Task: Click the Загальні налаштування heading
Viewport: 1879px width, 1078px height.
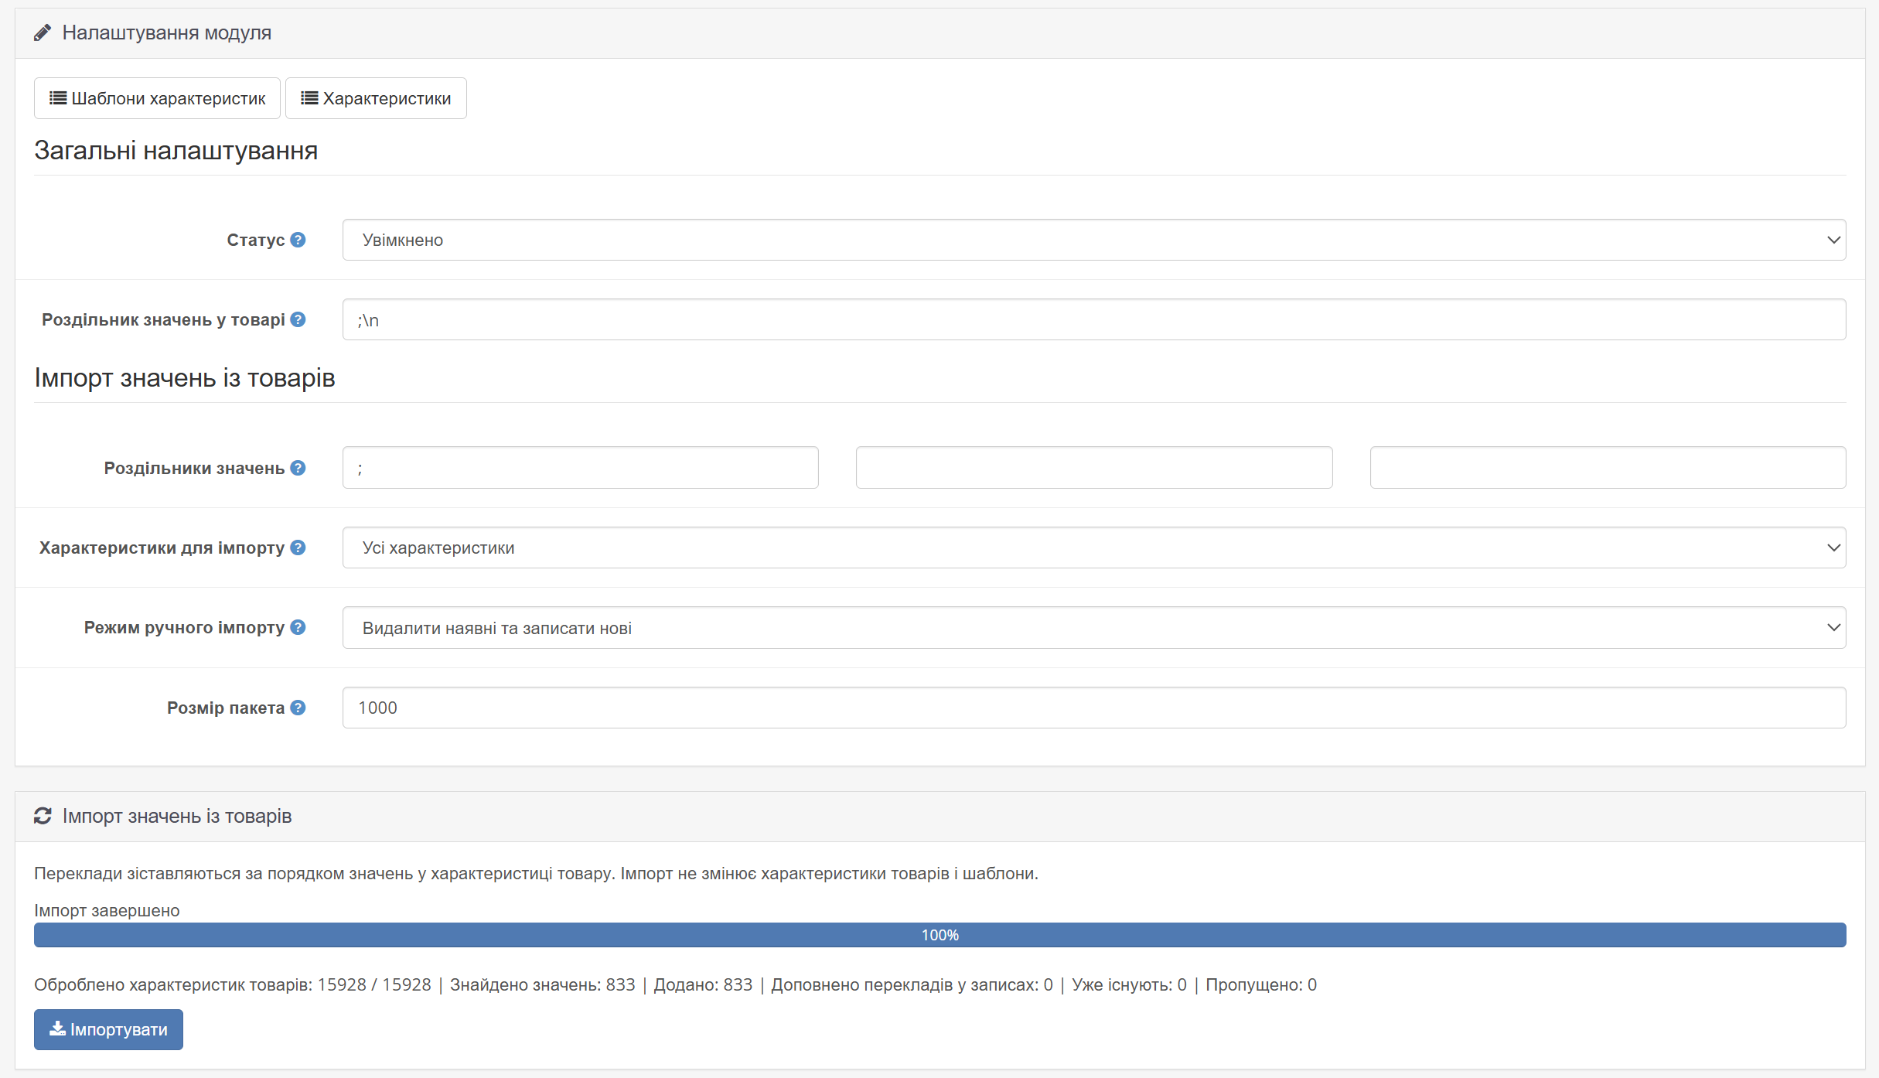Action: coord(176,150)
